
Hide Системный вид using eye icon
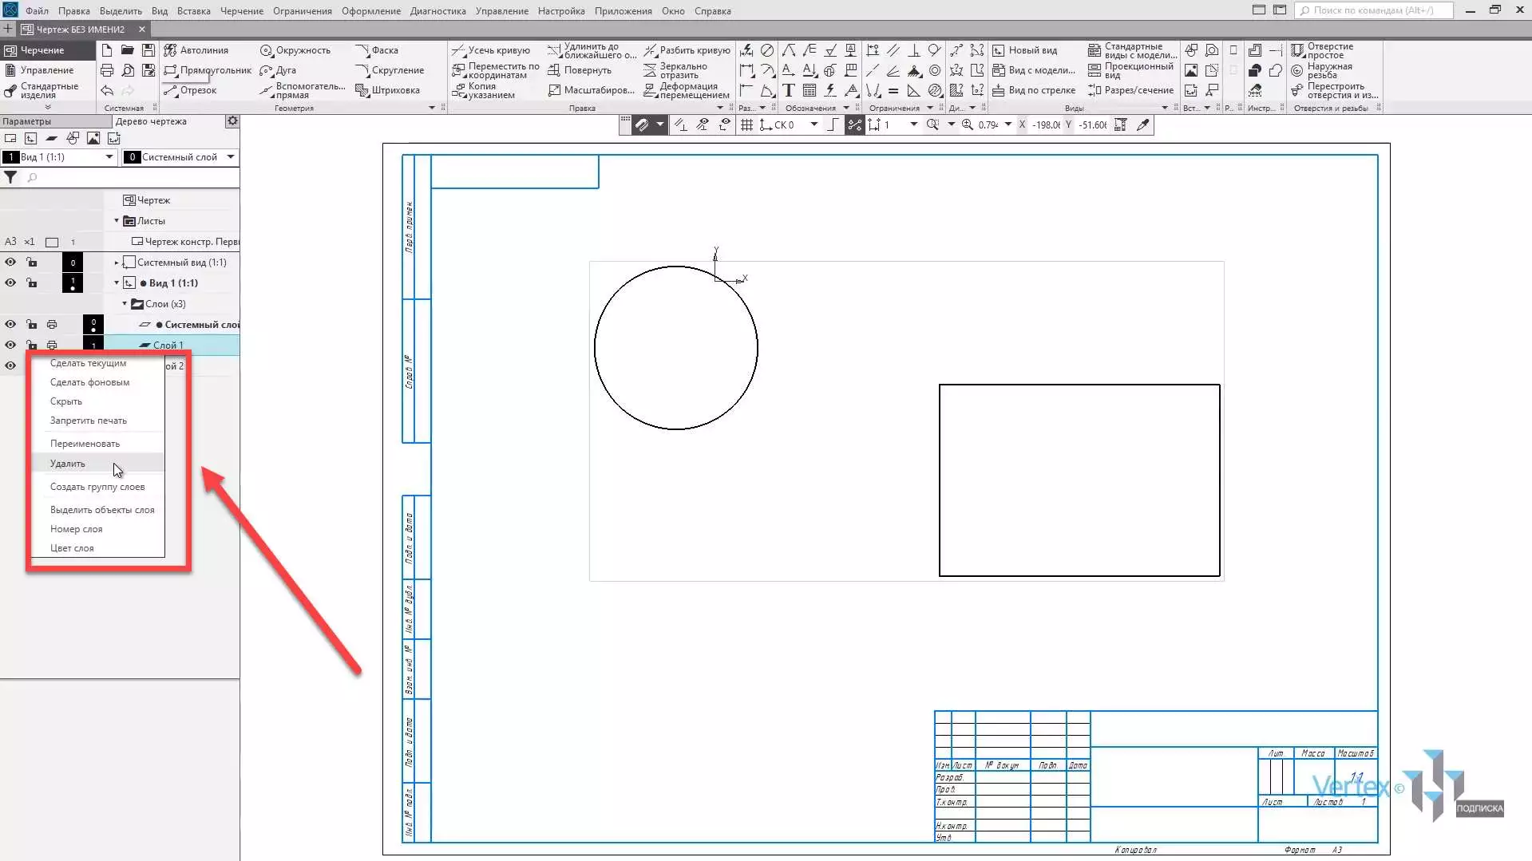pyautogui.click(x=10, y=263)
